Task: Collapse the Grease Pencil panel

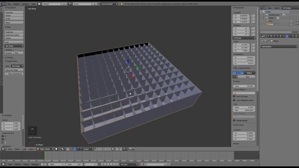Action: pos(234,68)
